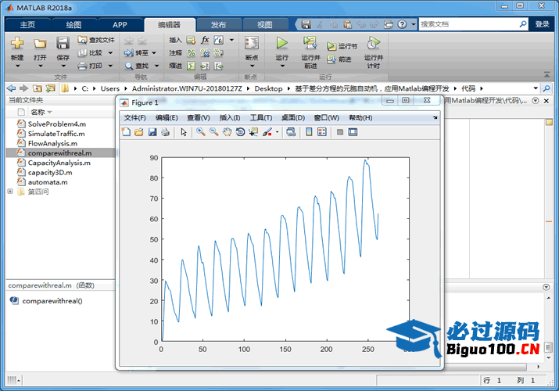The width and height of the screenshot is (559, 391).
Task: Click Zoom In tool in Figure 1
Action: click(x=201, y=132)
